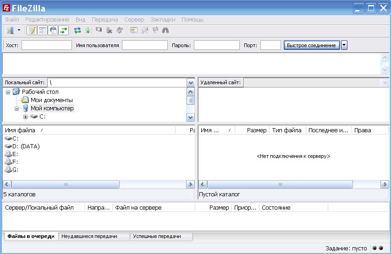Expand the C: drive tree node

[x=25, y=117]
